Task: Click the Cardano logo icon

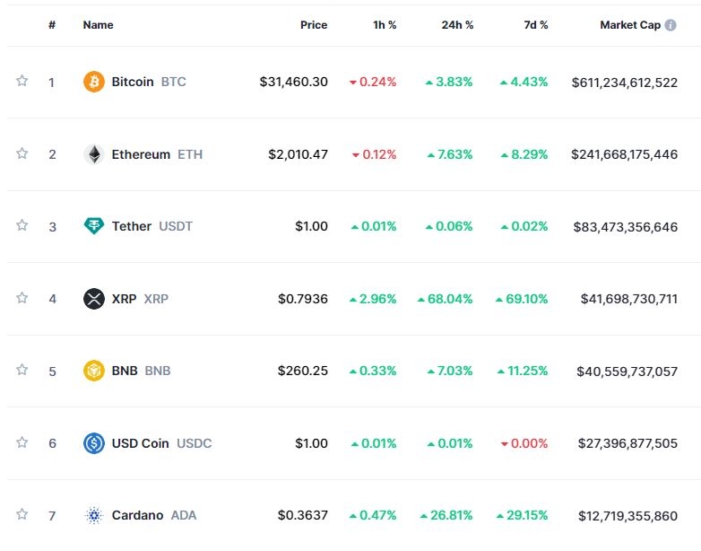Action: [94, 515]
